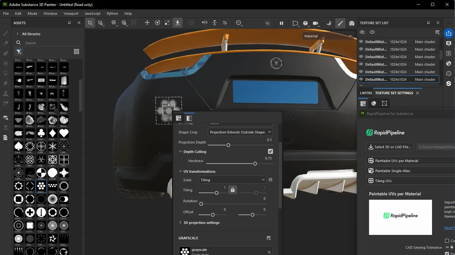Toggle the Tiling lock icon
Viewport: 455px width, 255px height.
pos(233,190)
